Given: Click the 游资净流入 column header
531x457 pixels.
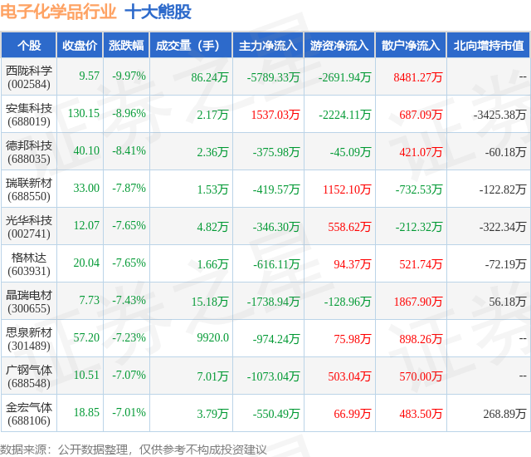Looking at the screenshot, I should tap(339, 45).
